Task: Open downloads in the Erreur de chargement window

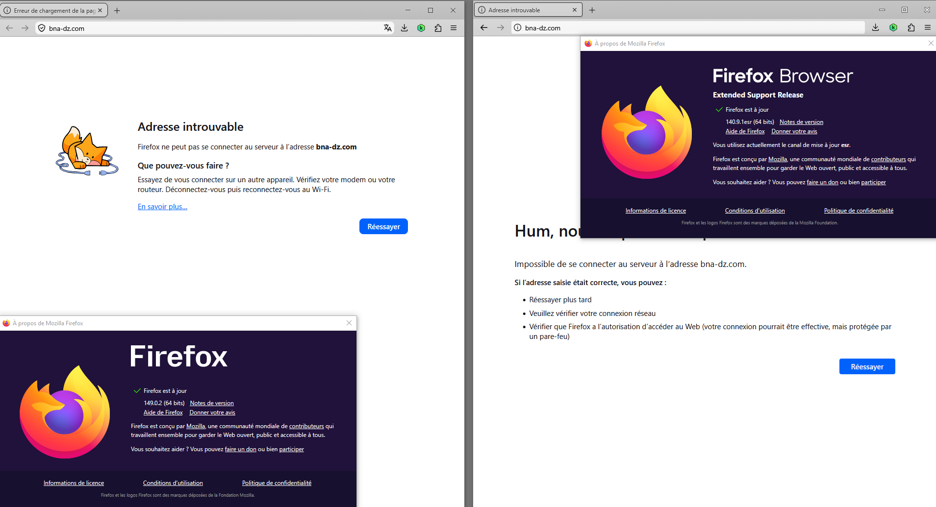Action: click(x=405, y=28)
